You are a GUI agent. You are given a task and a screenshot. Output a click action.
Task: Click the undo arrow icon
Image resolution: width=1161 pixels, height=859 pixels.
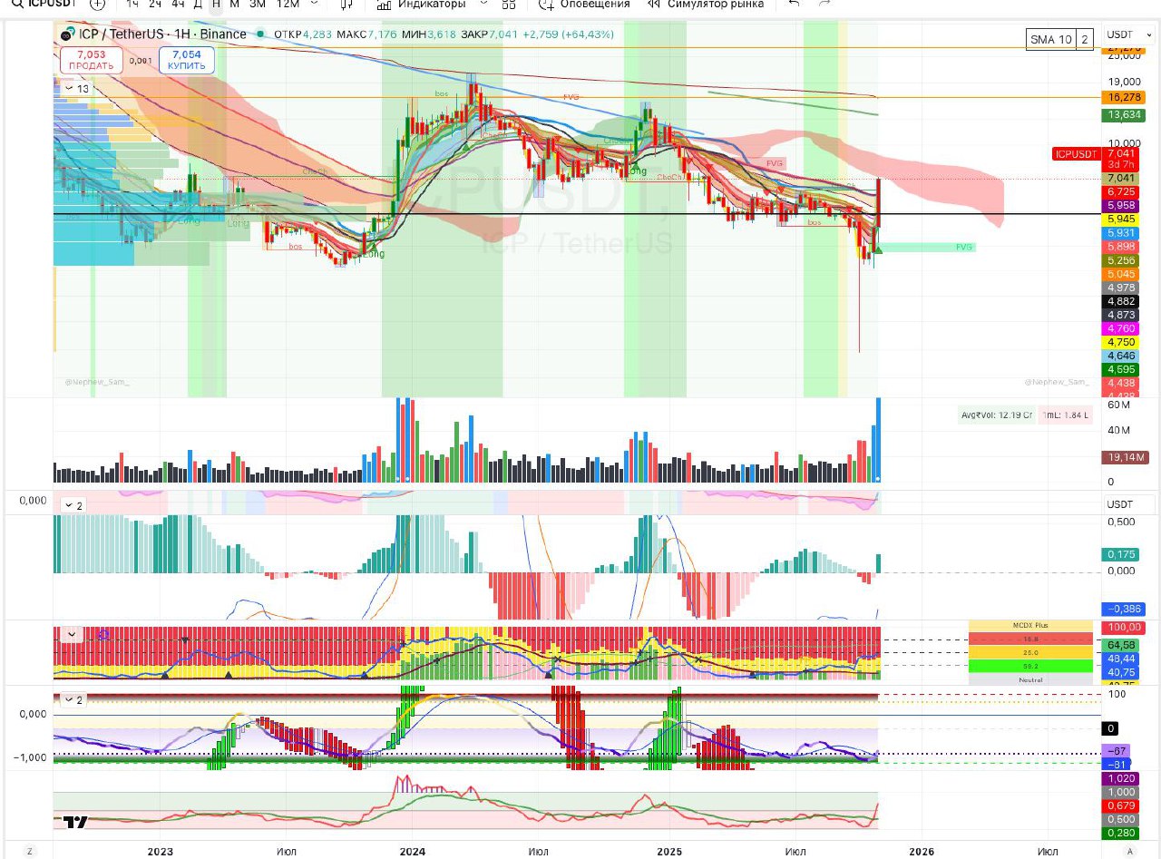click(795, 4)
